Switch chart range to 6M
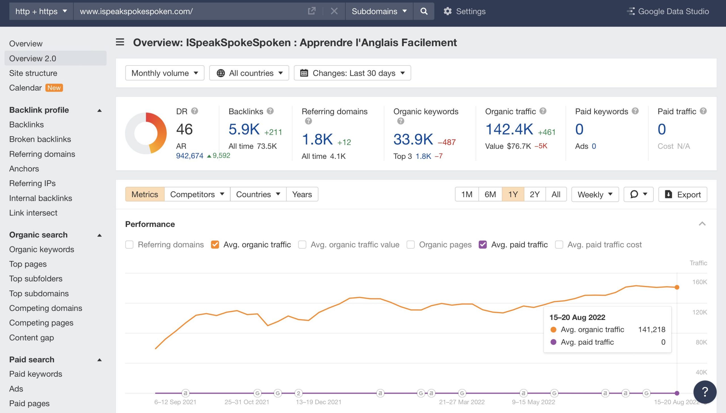 (x=490, y=194)
